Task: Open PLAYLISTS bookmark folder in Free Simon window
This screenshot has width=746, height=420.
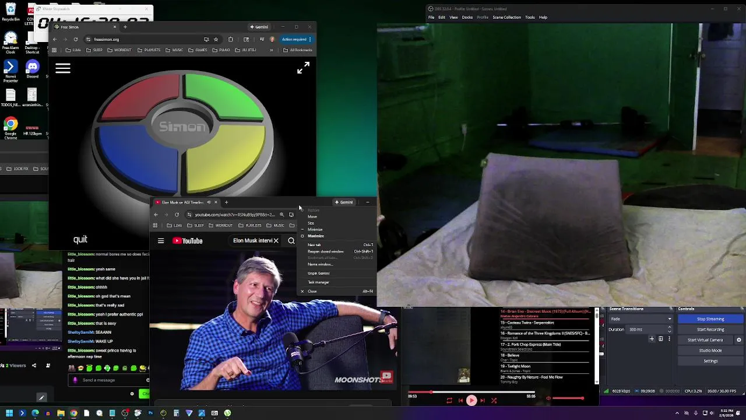Action: pos(149,50)
